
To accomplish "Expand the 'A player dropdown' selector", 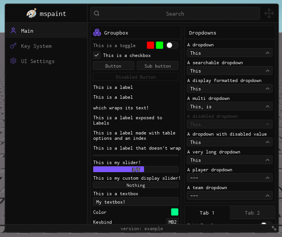I will (230, 178).
